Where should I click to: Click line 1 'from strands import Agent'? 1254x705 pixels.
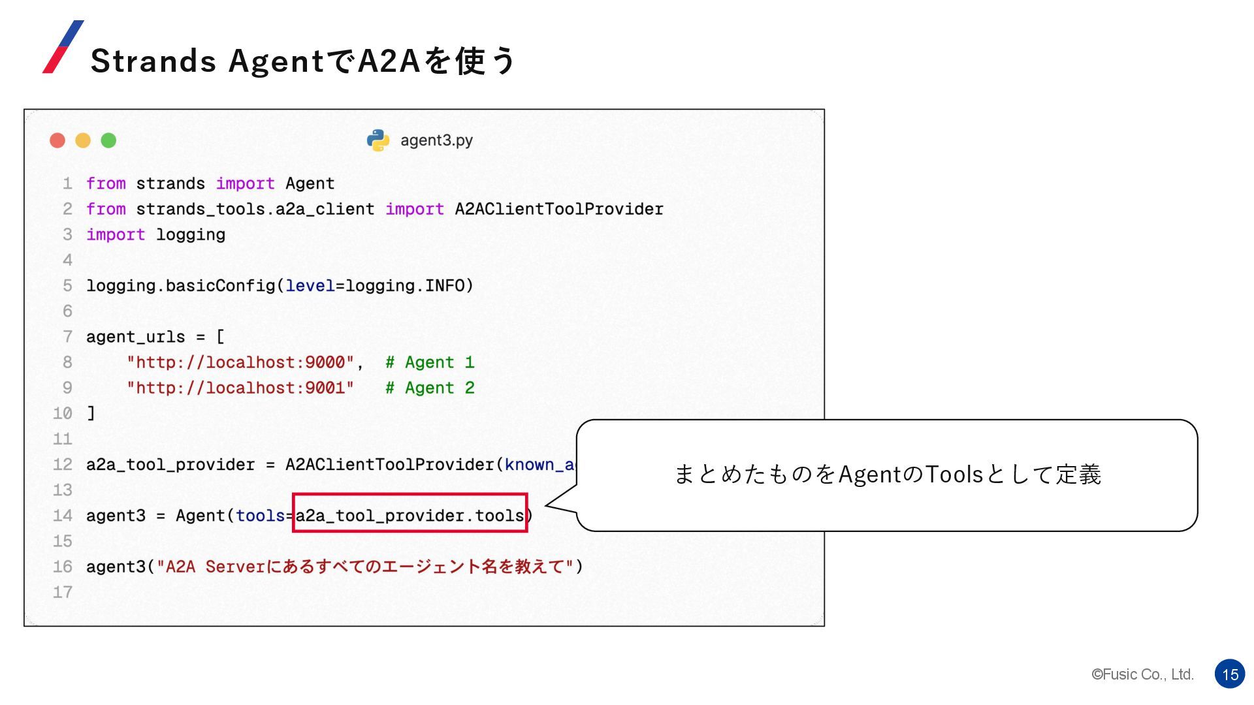pyautogui.click(x=210, y=183)
